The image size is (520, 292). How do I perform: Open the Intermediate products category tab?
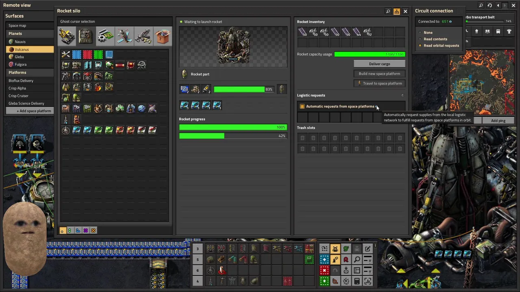pos(105,36)
